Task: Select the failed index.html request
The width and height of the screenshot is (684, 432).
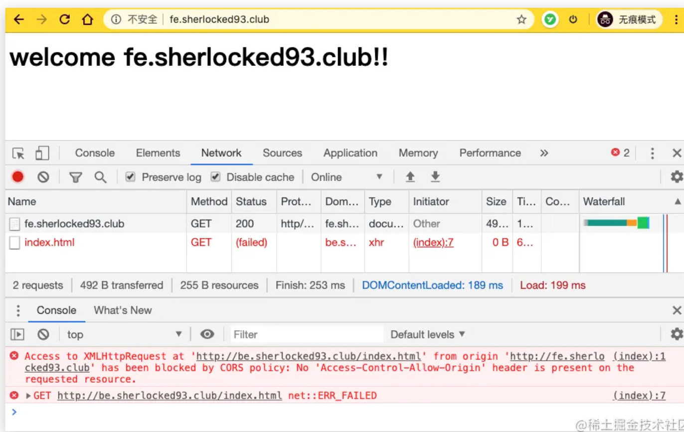Action: (49, 242)
